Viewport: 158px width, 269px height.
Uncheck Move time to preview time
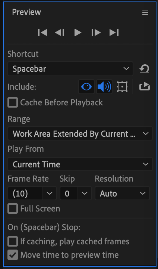click(13, 255)
